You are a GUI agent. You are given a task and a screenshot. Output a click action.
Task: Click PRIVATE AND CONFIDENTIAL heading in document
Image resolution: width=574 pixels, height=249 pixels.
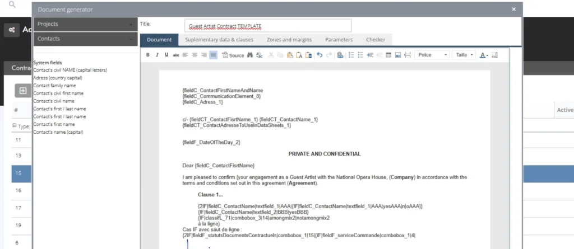click(325, 154)
